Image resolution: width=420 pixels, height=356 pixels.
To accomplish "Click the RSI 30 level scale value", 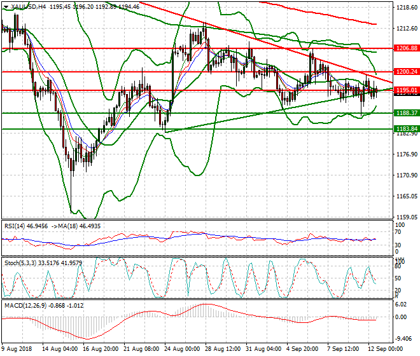I will pos(398,245).
